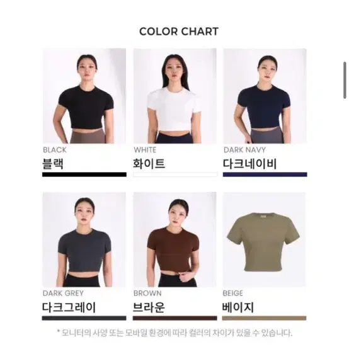The width and height of the screenshot is (349, 349).
Task: Click the 블랙 color label
Action: click(53, 164)
